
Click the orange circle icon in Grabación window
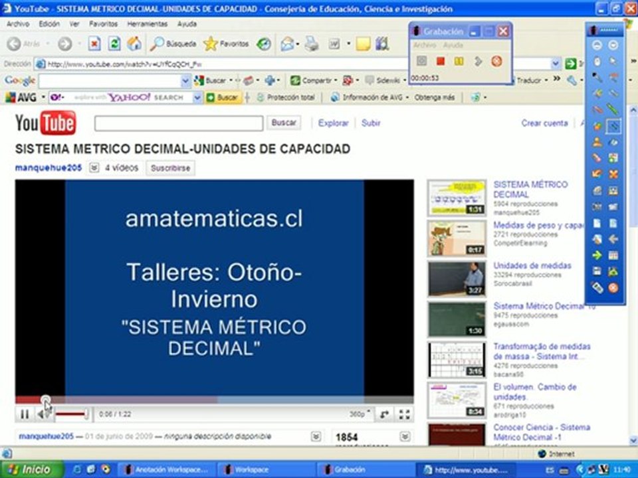tap(496, 61)
